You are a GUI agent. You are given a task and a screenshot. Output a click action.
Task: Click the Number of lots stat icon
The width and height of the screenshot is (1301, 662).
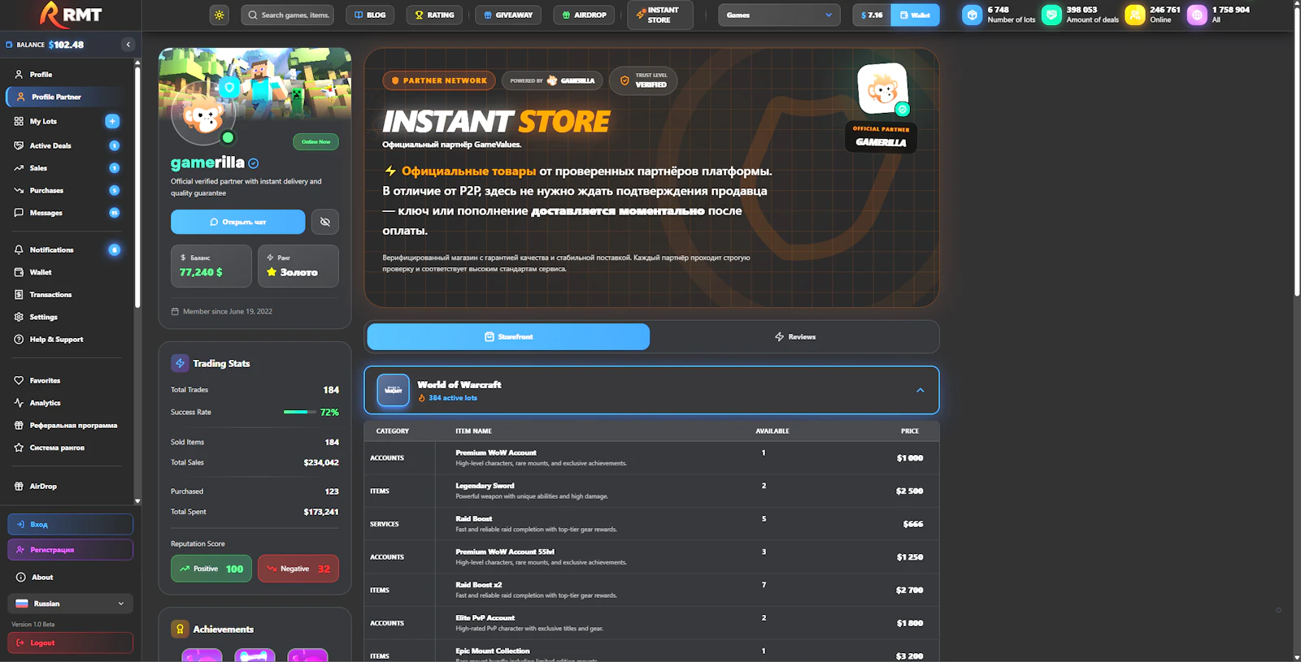tap(972, 15)
